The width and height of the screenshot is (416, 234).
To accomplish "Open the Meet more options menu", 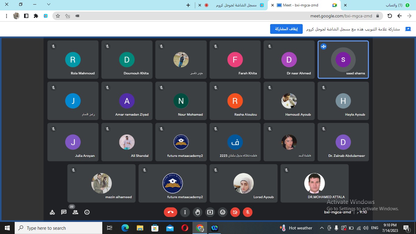I will point(185,212).
